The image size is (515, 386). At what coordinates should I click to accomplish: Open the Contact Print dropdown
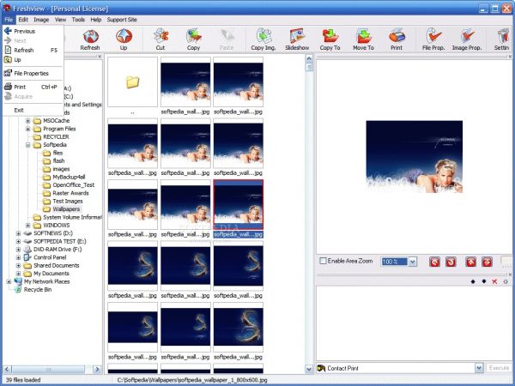point(478,367)
